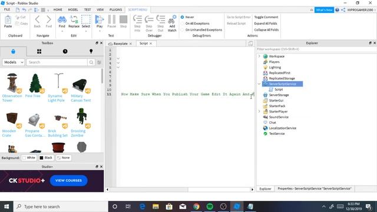
Task: Toggle code fold arrow on line 3
Action: pyautogui.click(x=118, y=59)
